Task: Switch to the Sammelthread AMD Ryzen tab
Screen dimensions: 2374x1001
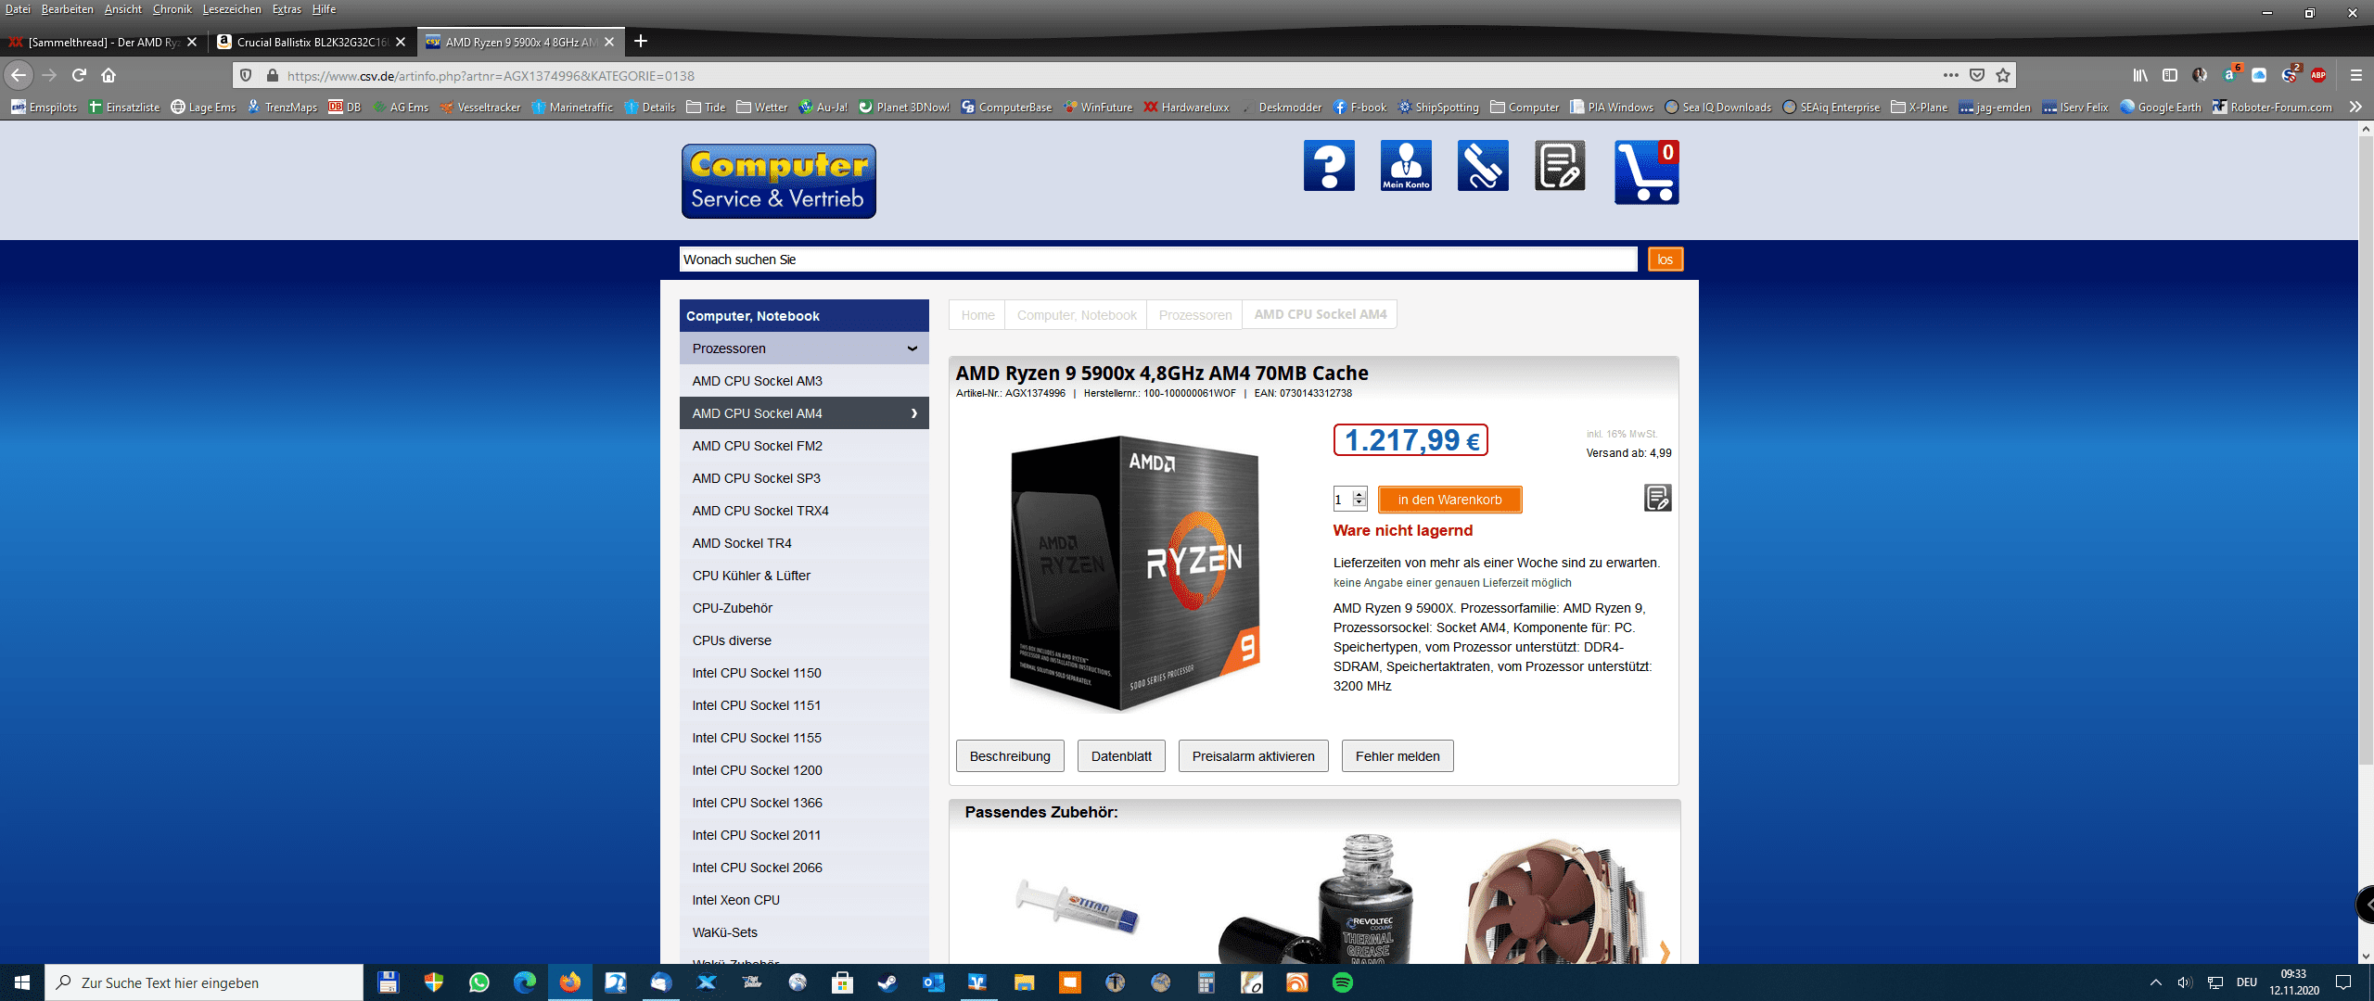Action: click(104, 42)
